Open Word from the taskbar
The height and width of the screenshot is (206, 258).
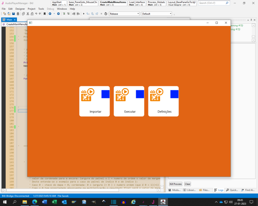(x=44, y=202)
